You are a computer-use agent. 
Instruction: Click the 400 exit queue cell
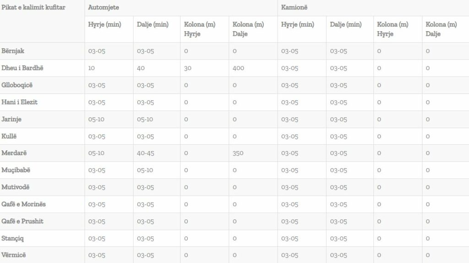(x=238, y=68)
